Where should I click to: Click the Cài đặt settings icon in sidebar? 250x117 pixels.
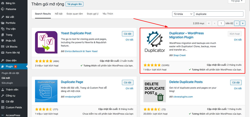pos(2,101)
